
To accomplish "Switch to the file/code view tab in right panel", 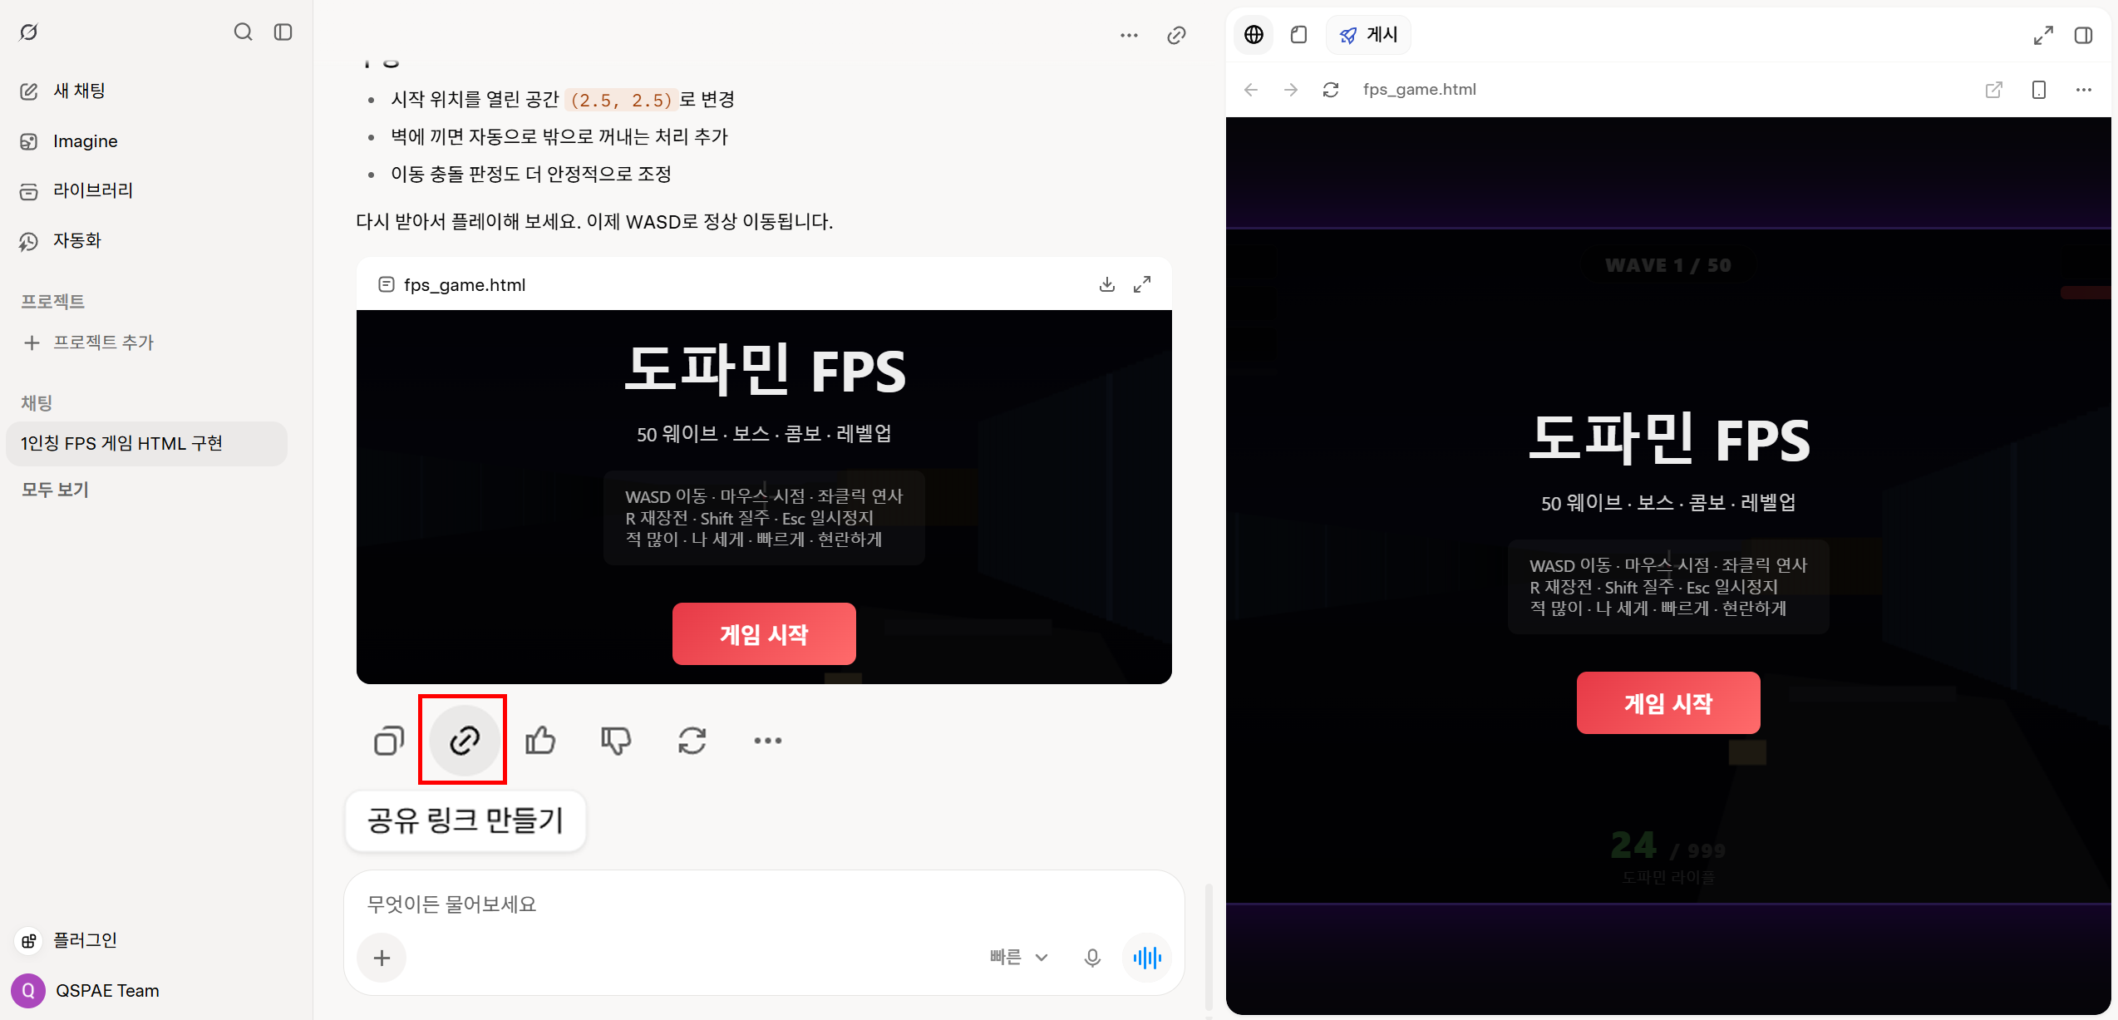I will click(x=1298, y=35).
